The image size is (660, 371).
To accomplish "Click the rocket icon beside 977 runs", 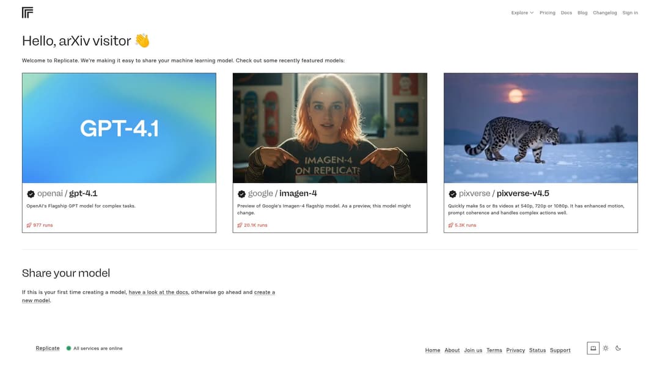I will (29, 225).
